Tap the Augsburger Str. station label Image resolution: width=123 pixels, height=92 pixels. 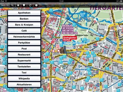(x=67, y=82)
